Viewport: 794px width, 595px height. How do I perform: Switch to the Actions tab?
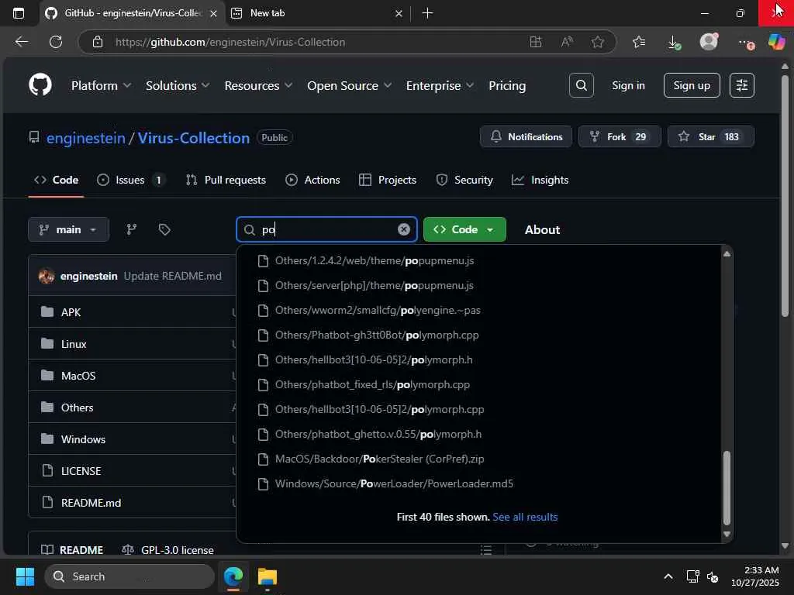(x=312, y=180)
